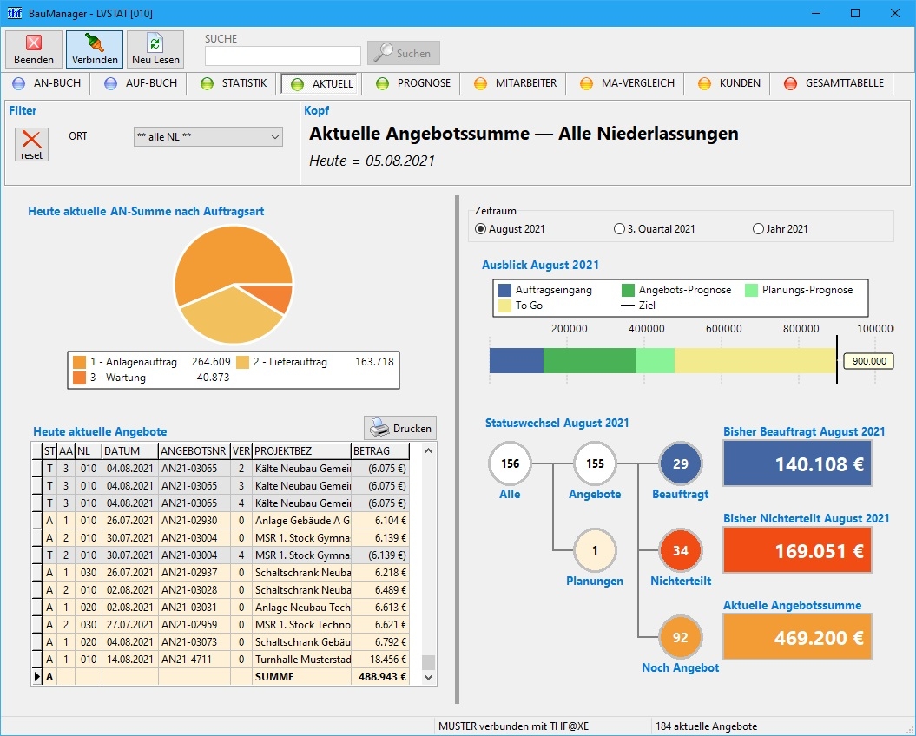Click the blue status orb beside AN-BUCH

tap(19, 83)
